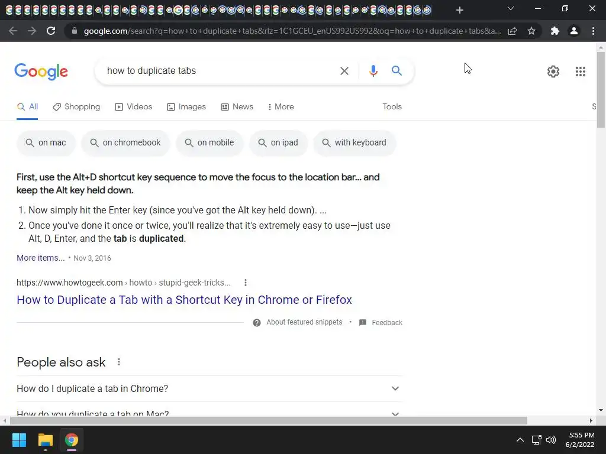Open search Tools

pyautogui.click(x=392, y=107)
